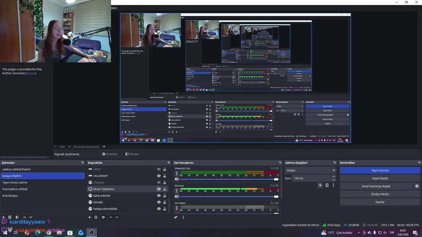Select kick/sadece sohbet scene

tap(43, 189)
